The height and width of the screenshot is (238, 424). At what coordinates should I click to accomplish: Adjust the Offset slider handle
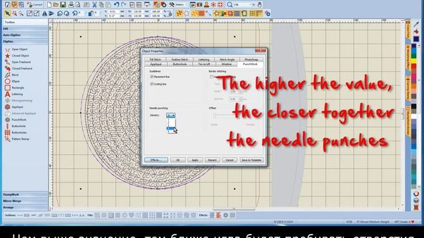coord(215,115)
